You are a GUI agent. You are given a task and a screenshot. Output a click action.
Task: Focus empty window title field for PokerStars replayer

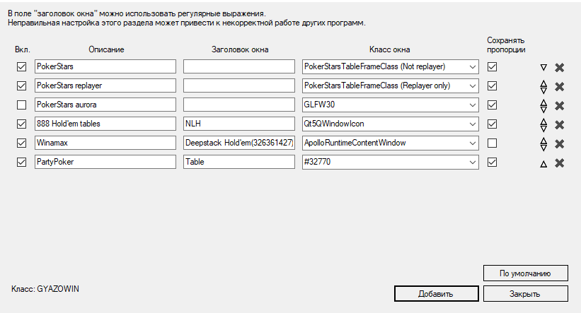pyautogui.click(x=239, y=85)
